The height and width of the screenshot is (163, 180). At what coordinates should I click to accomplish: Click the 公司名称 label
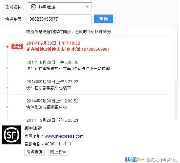(x=13, y=7)
